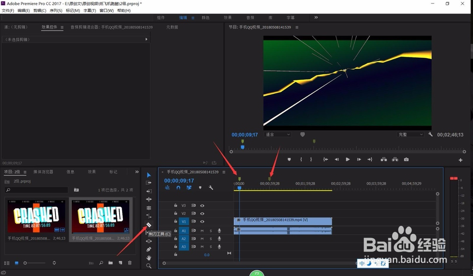The width and height of the screenshot is (473, 276).
Task: Toggle nest sequence insert mode
Action: [167, 188]
